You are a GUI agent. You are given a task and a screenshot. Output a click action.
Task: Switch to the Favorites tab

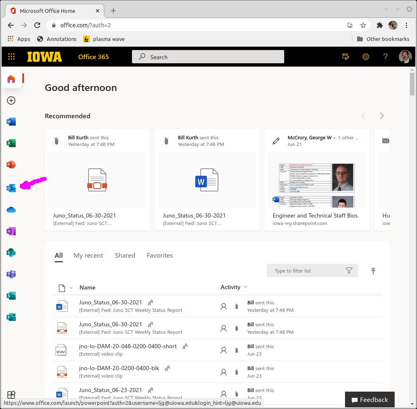pyautogui.click(x=160, y=256)
